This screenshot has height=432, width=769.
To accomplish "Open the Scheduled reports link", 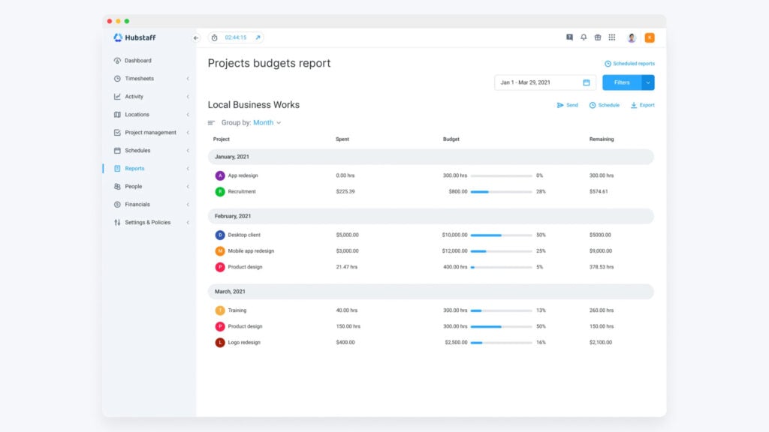I will point(629,63).
